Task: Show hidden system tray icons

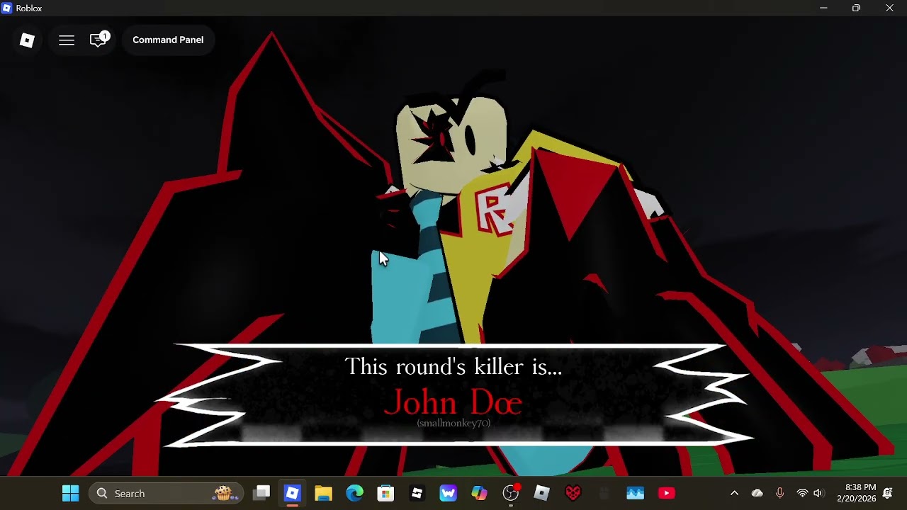Action: pyautogui.click(x=734, y=494)
